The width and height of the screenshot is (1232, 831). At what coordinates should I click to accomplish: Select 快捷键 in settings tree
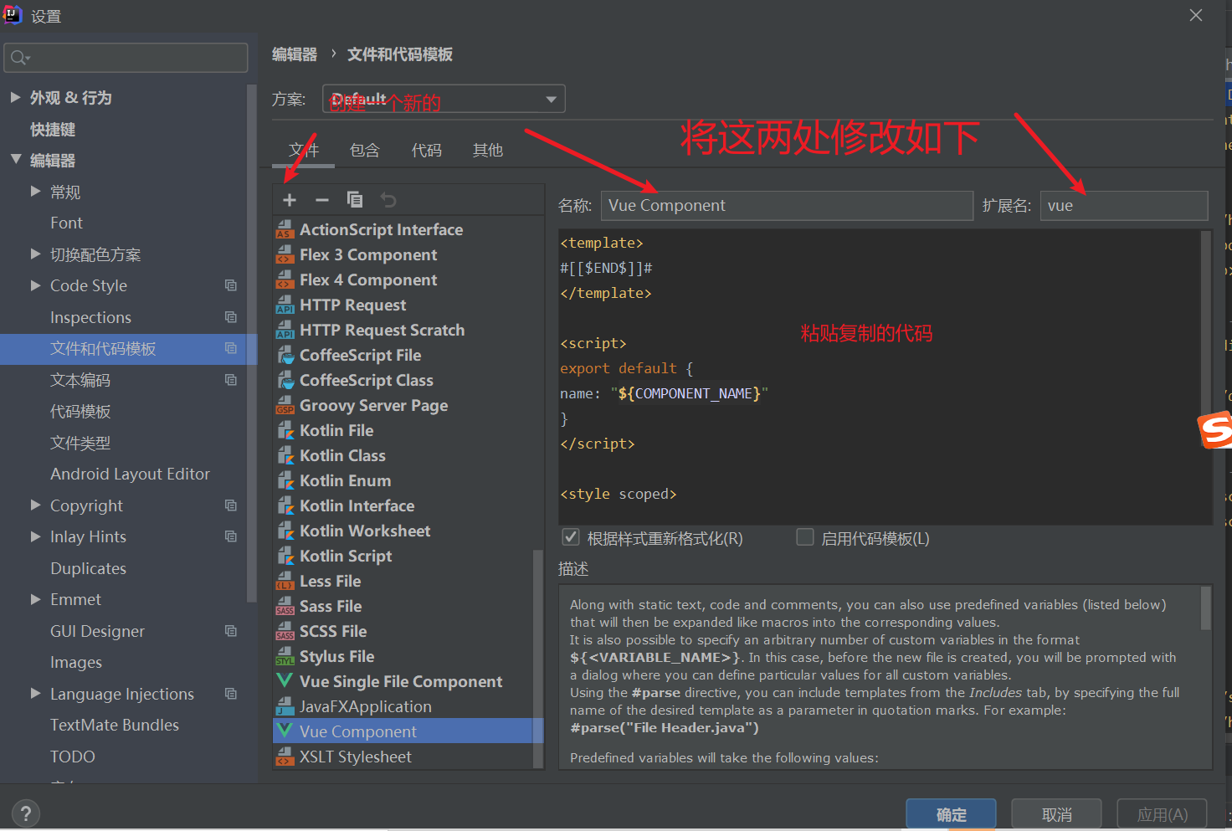click(x=53, y=129)
